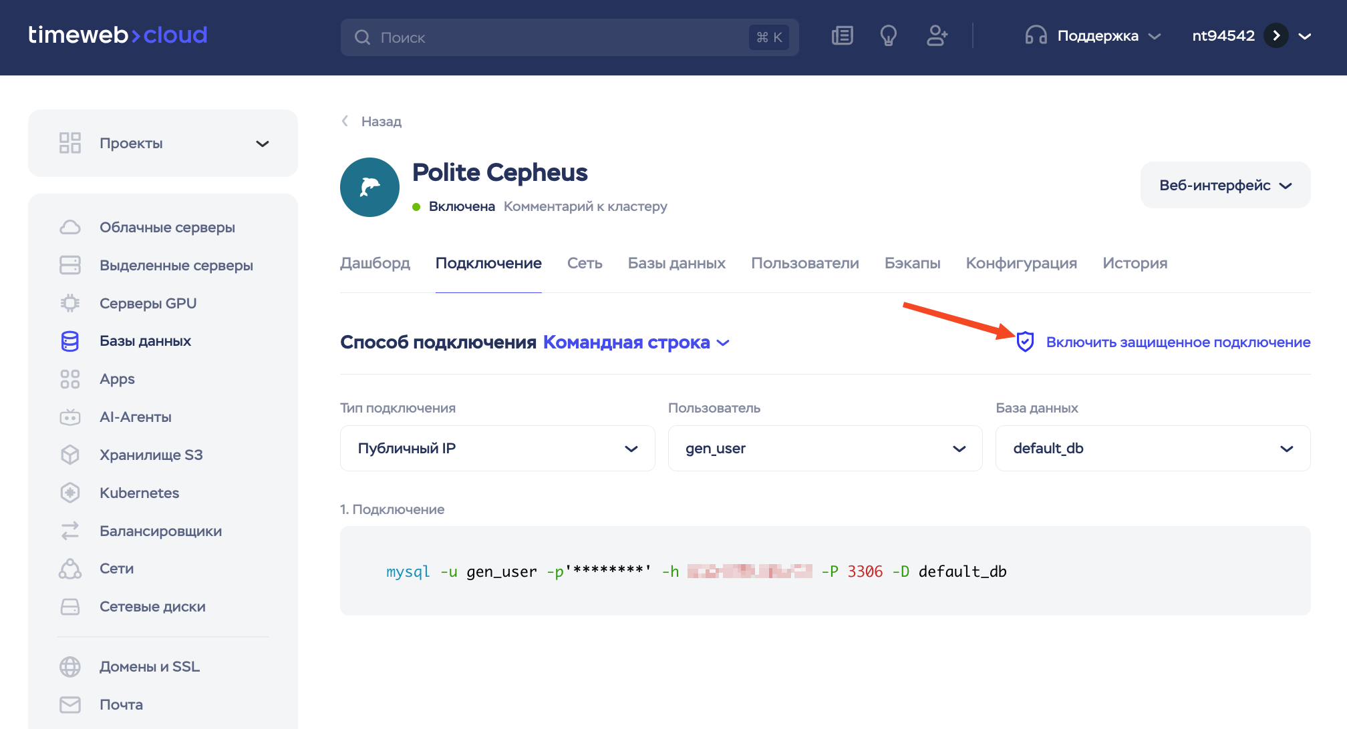Image resolution: width=1347 pixels, height=729 pixels.
Task: Click the Apps four-circles icon
Action: [70, 379]
